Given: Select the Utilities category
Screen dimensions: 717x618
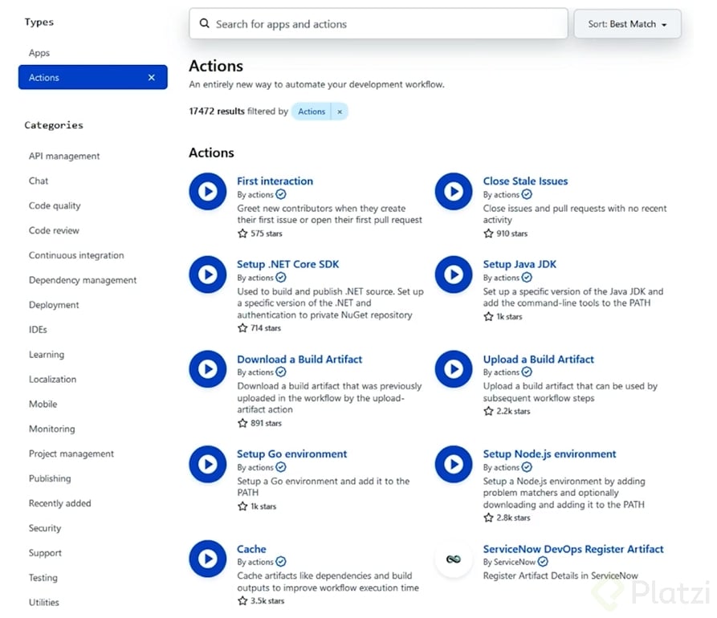Looking at the screenshot, I should pyautogui.click(x=44, y=603).
